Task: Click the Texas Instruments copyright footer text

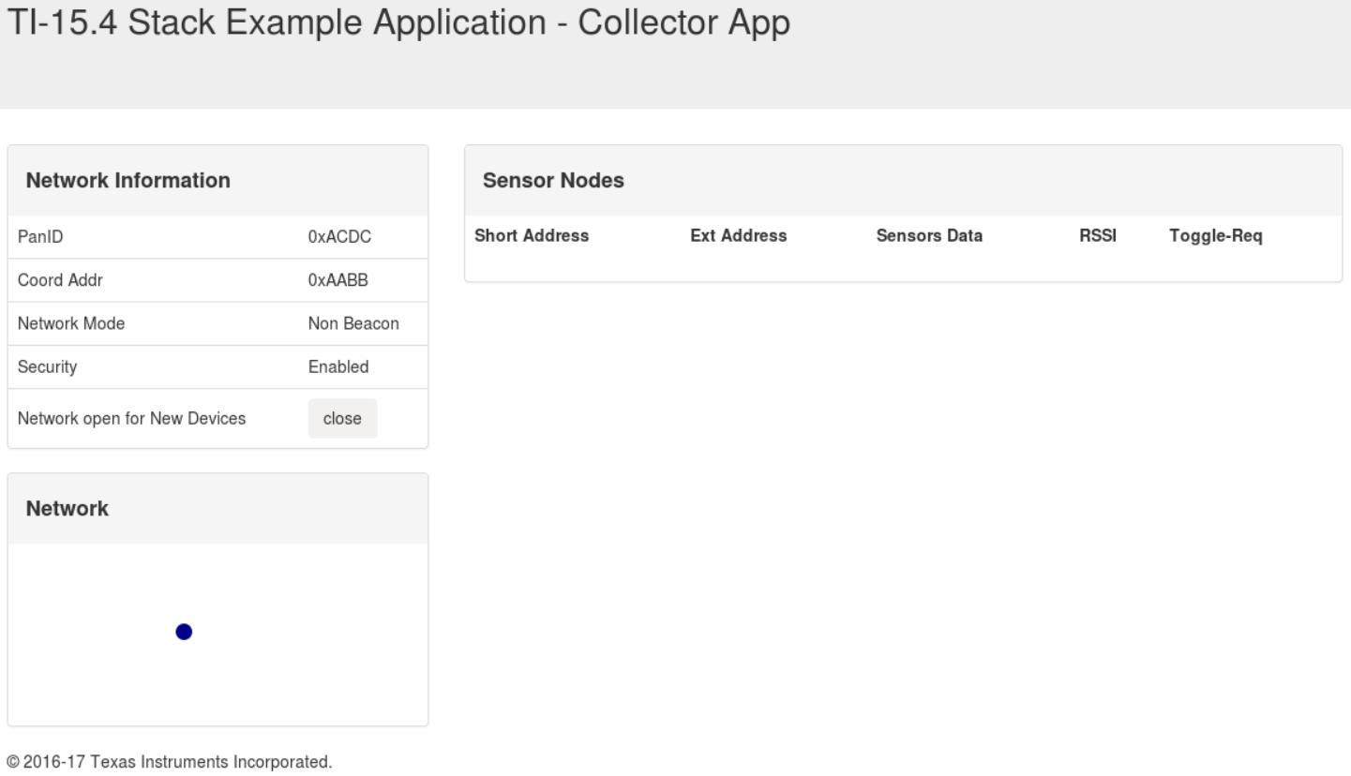Action: point(170,761)
